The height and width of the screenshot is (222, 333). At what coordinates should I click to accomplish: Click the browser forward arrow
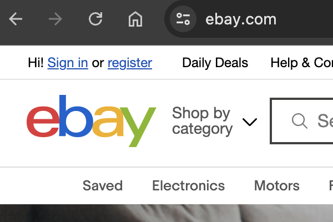click(x=56, y=19)
